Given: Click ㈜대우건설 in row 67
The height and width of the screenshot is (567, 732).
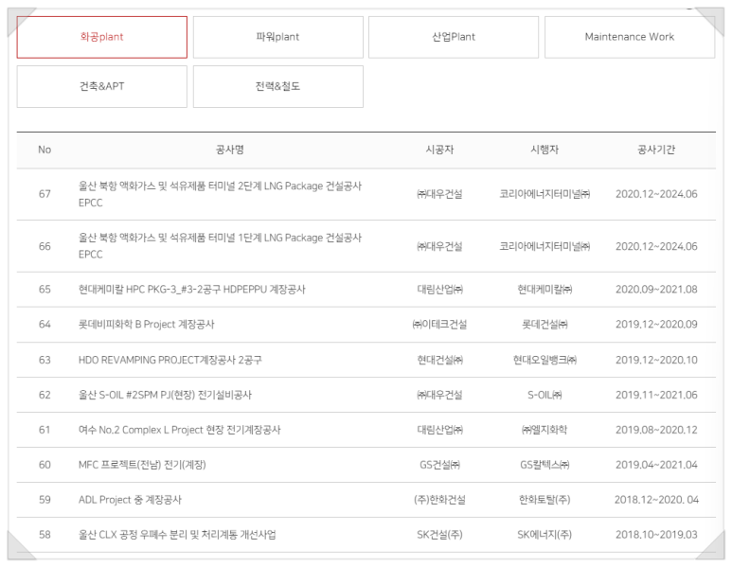Looking at the screenshot, I should coord(439,194).
